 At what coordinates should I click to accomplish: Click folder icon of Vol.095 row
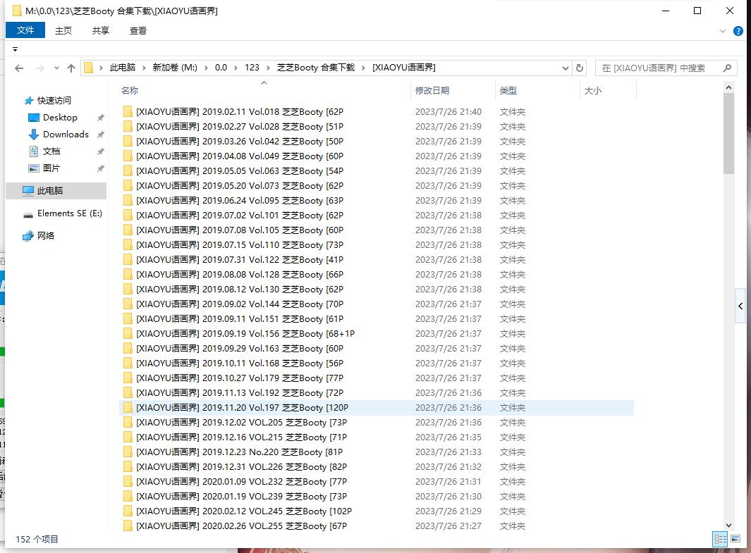[128, 201]
